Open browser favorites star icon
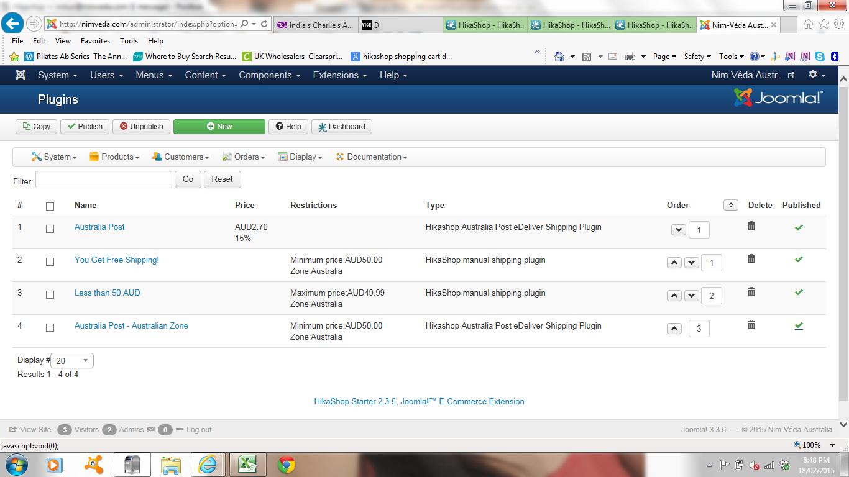The width and height of the screenshot is (849, 477). (824, 24)
